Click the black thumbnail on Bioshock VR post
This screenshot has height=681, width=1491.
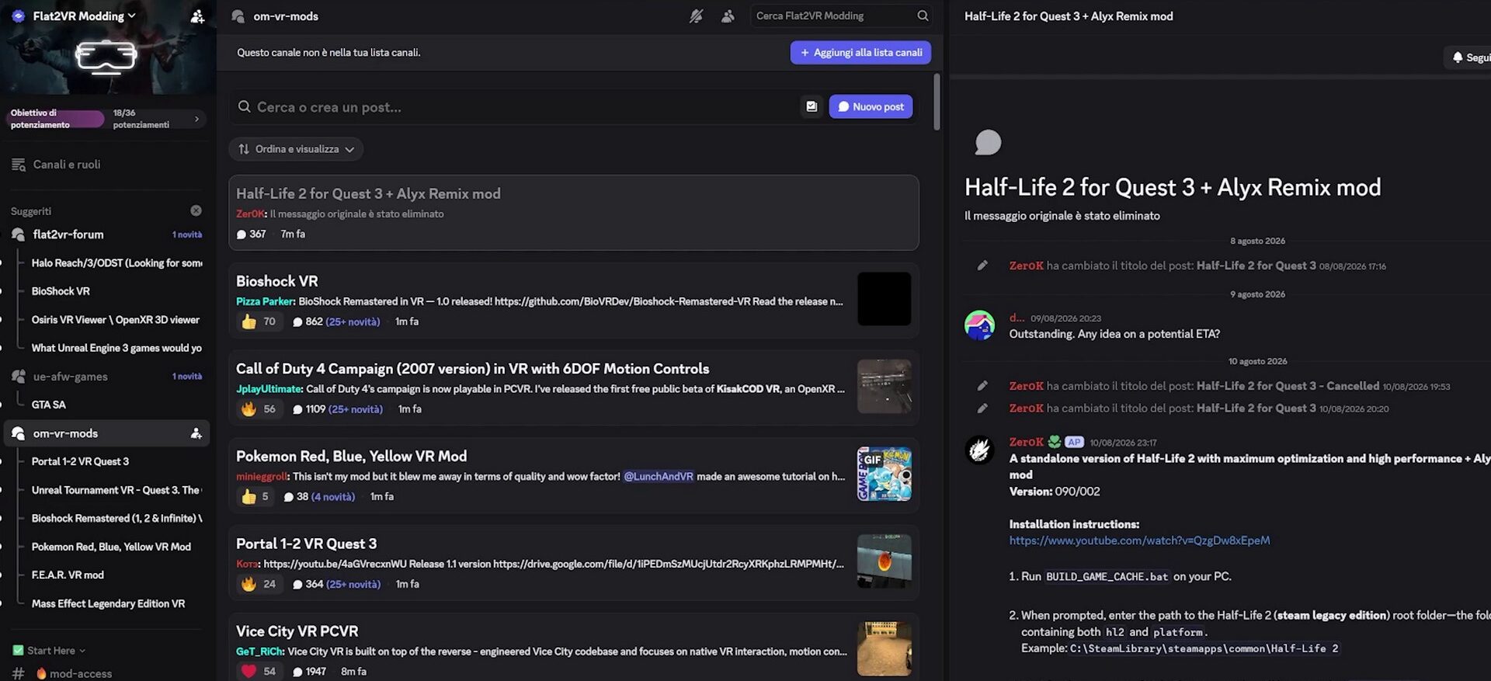coord(884,299)
